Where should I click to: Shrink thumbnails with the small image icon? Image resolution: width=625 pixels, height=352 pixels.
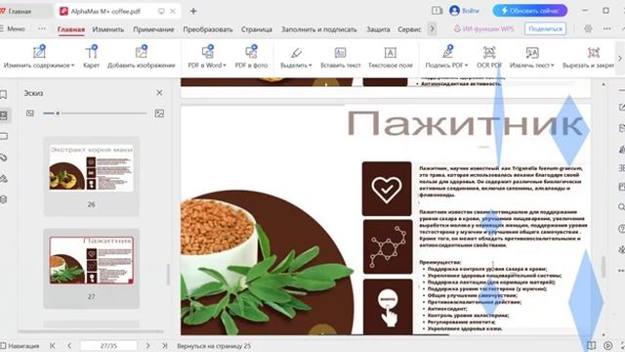pos(30,113)
